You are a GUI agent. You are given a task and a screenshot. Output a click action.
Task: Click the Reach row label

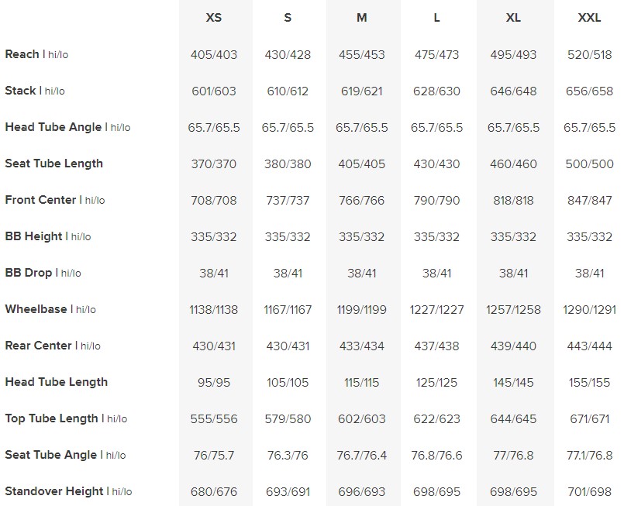point(22,54)
